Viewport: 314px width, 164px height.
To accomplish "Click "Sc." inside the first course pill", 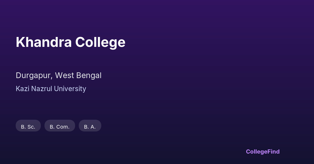I will (31, 127).
